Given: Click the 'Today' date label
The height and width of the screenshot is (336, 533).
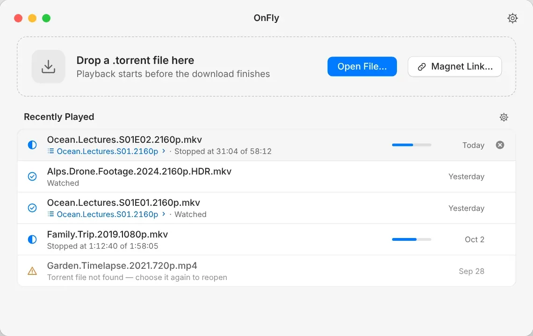Looking at the screenshot, I should click(473, 145).
